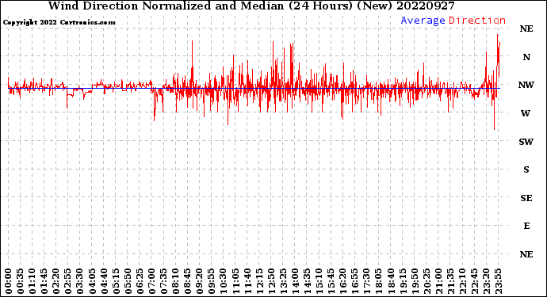Click the 16:20 time axis label
547x297 pixels.
[343, 281]
